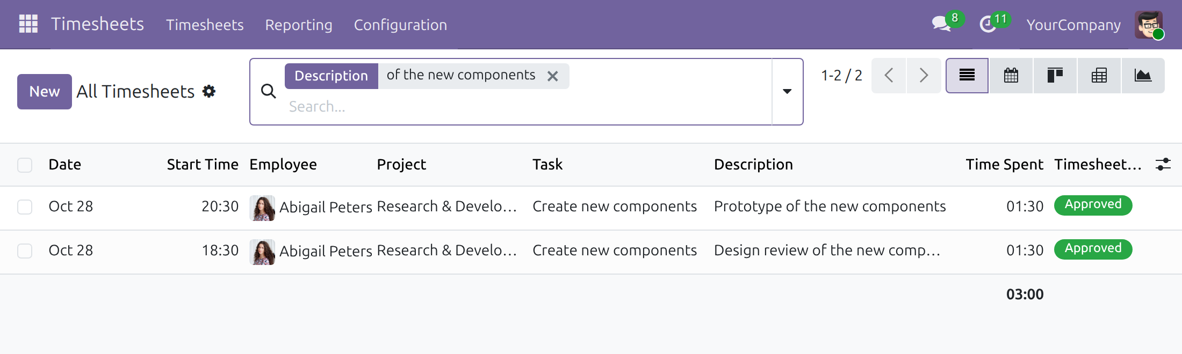Screen dimensions: 1182x354
Task: Click 'Prototype of the new components' description
Action: click(830, 206)
